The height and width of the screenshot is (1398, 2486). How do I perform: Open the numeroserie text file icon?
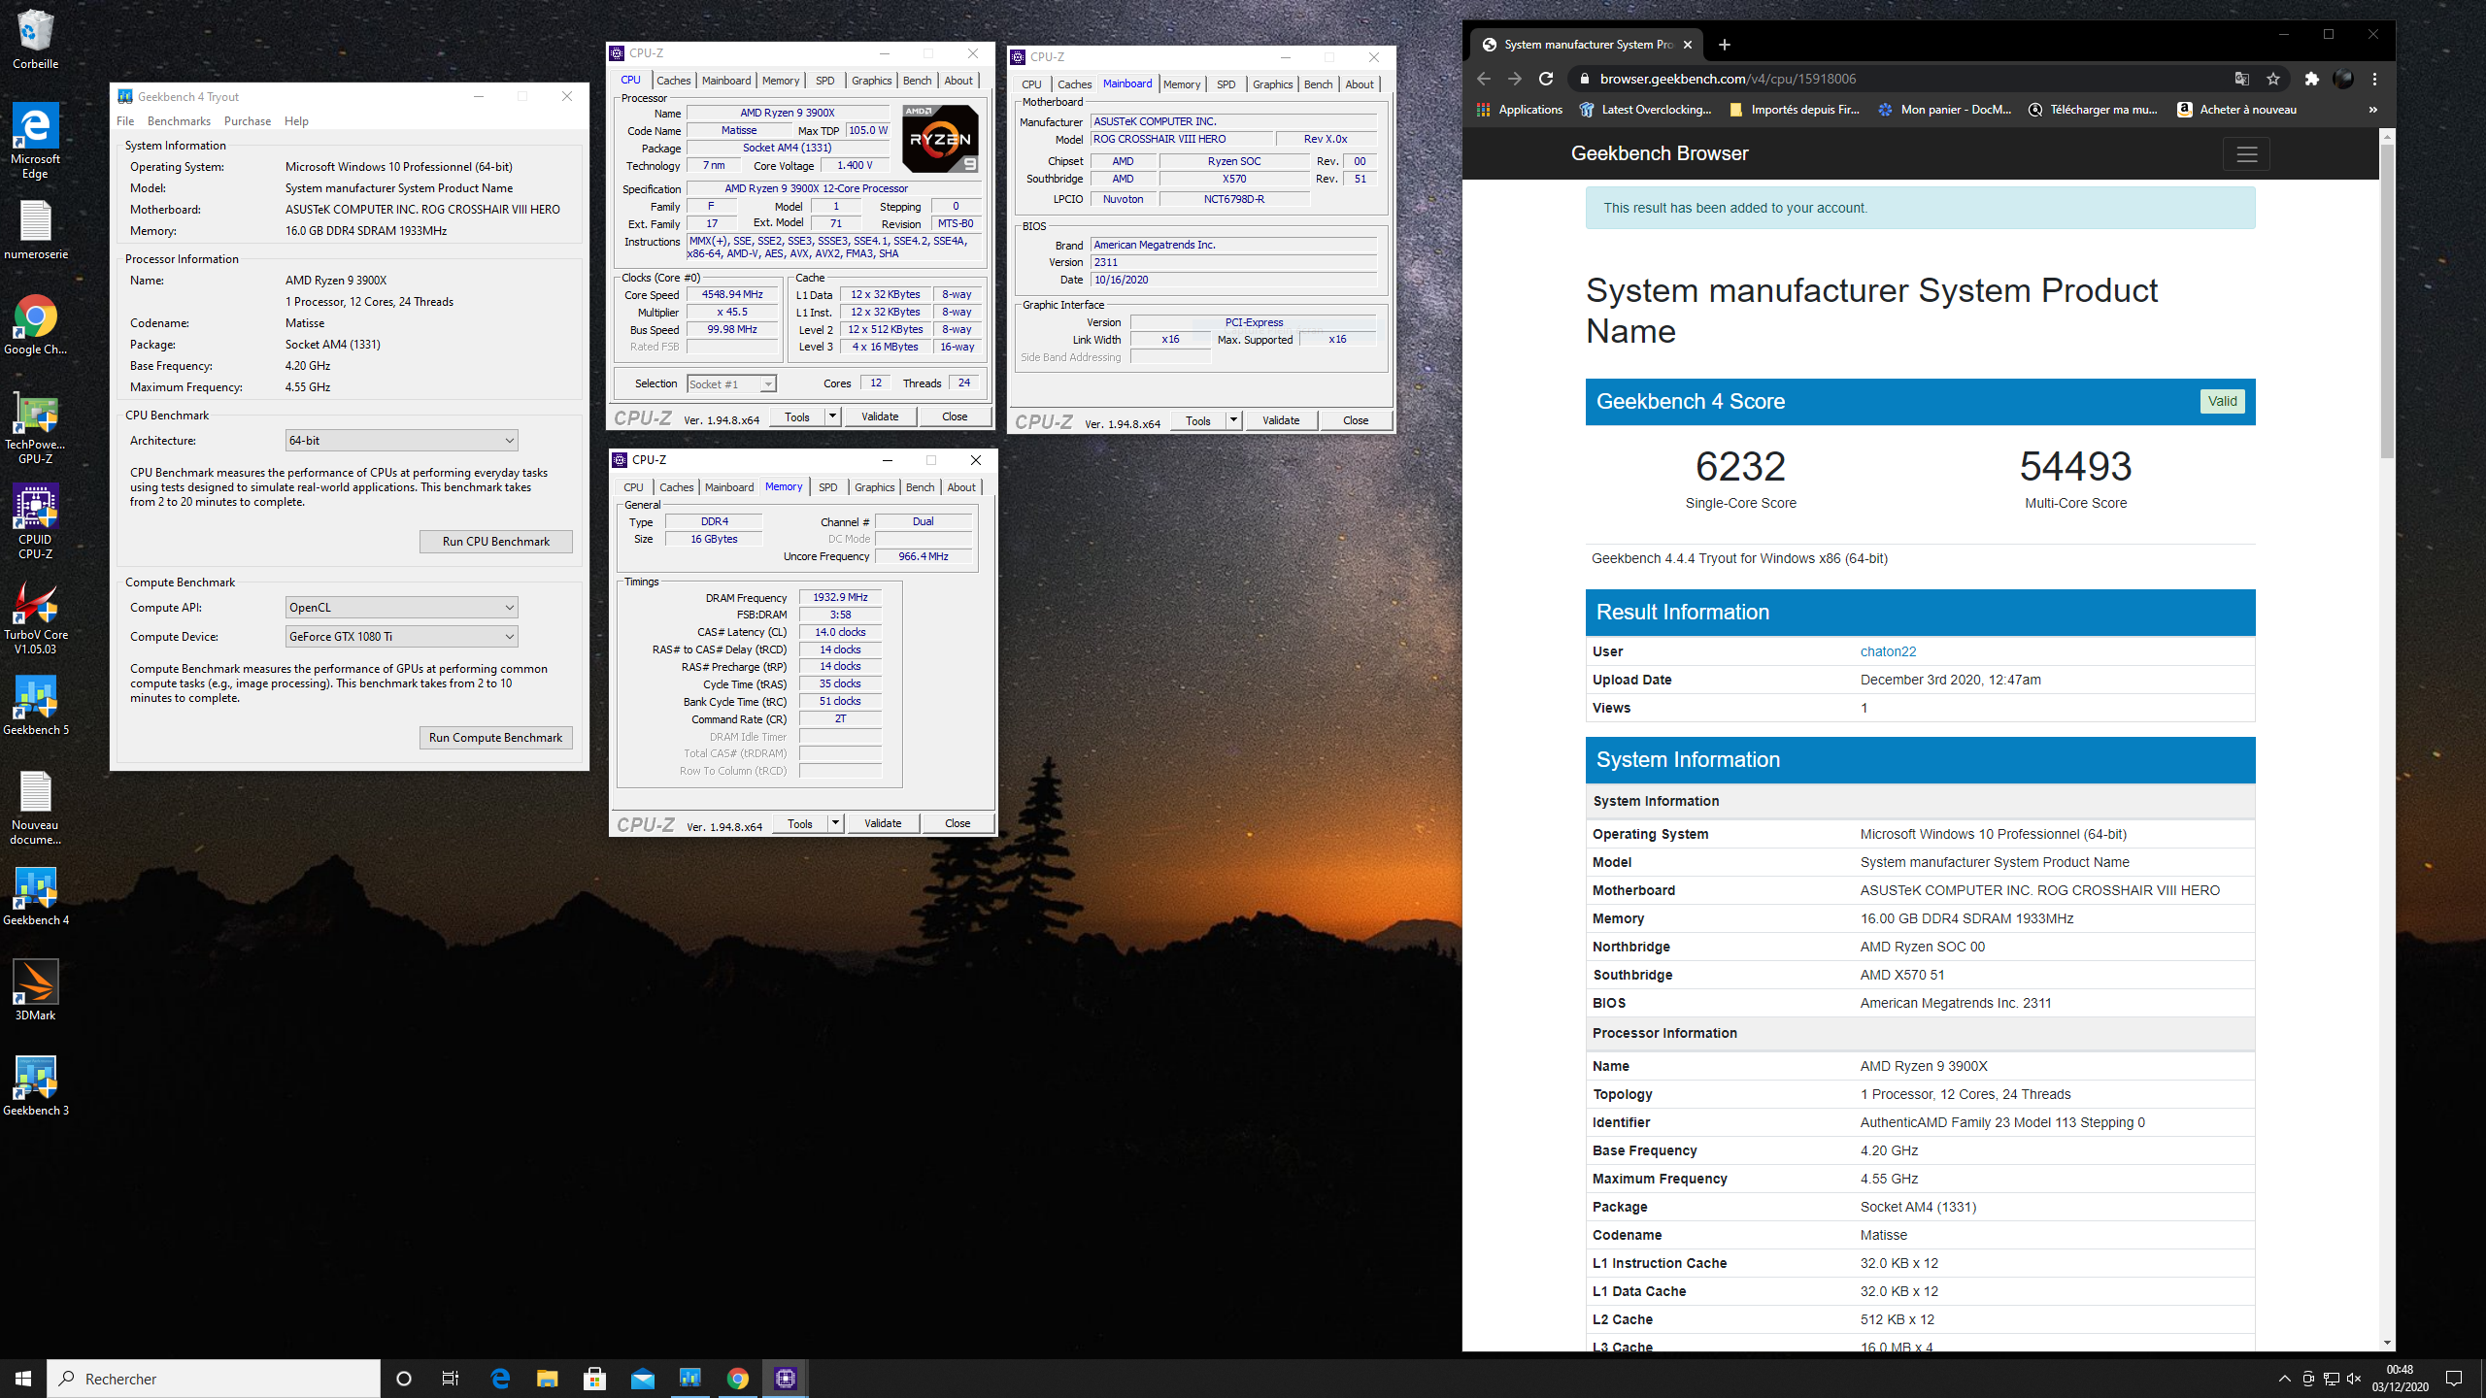point(35,231)
